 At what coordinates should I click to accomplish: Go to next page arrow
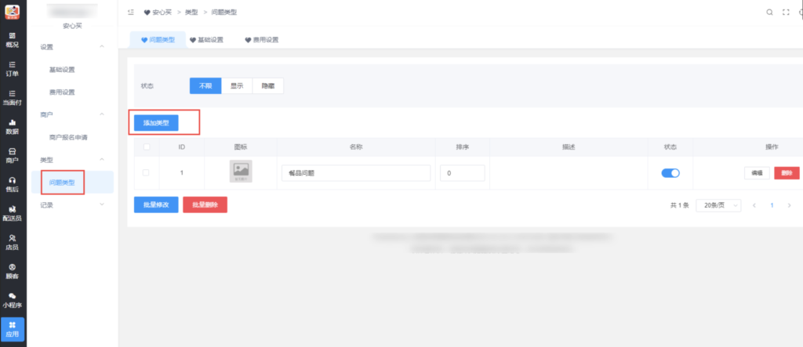pos(789,205)
